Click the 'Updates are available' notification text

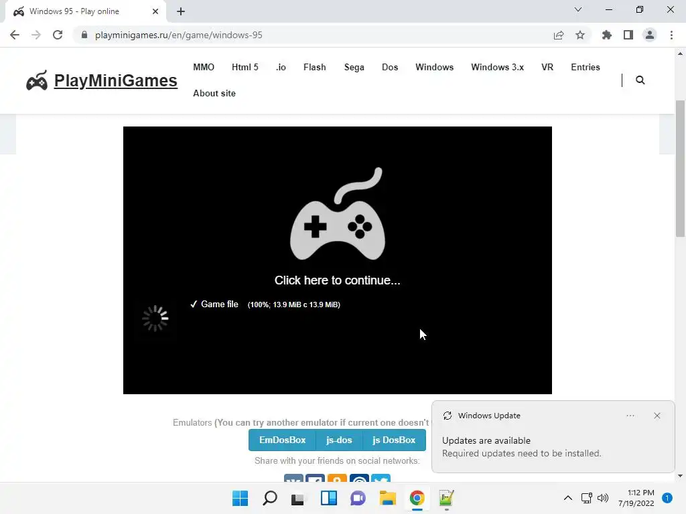pyautogui.click(x=486, y=440)
